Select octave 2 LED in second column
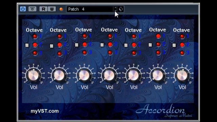Viewport: 217px width, 122px height. pyautogui.click(x=60, y=45)
